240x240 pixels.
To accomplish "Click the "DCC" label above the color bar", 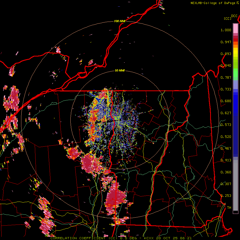I will click(x=234, y=16).
